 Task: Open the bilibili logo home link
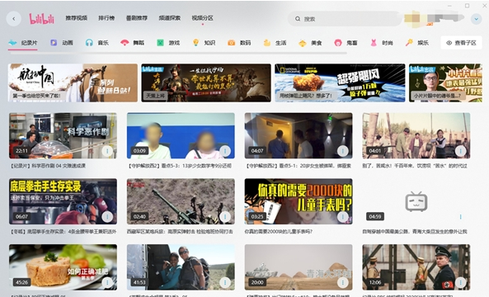[41, 19]
